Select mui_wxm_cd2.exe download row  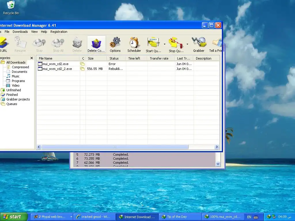[x=128, y=64]
